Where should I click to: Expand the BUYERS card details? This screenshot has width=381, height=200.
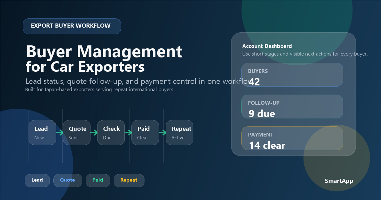pos(292,75)
